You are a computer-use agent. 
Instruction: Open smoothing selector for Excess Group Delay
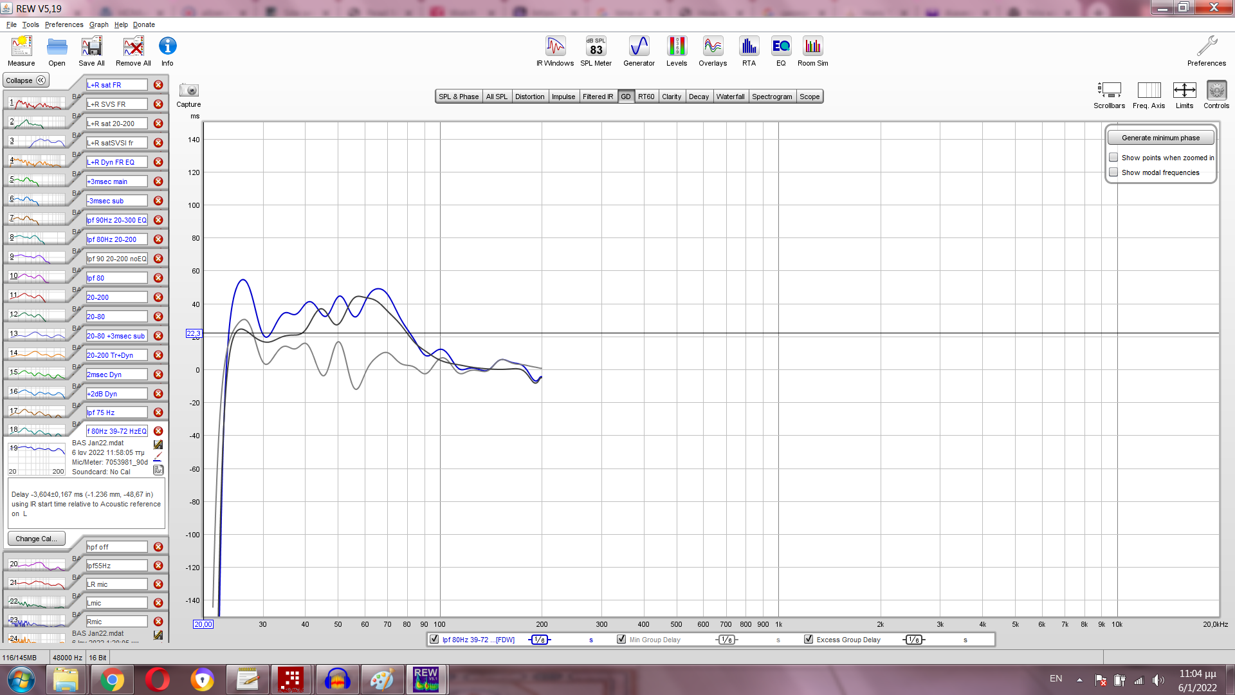(x=913, y=640)
